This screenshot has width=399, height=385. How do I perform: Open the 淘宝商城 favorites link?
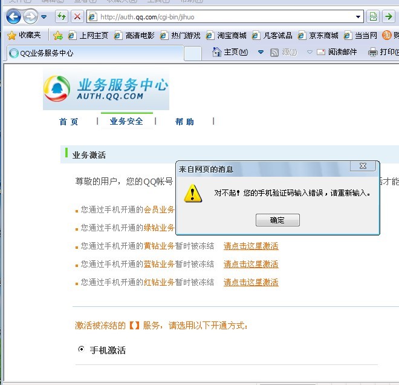point(226,36)
